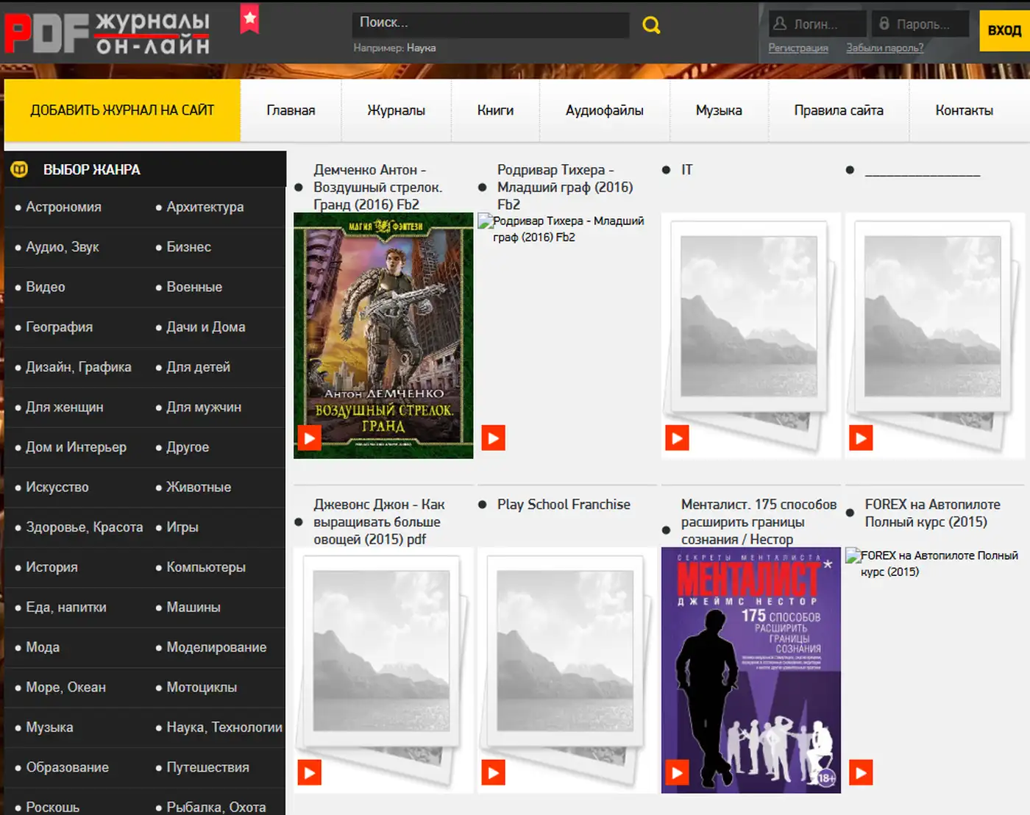This screenshot has height=815, width=1030.
Task: Focus the Поиск search field
Action: 489,24
